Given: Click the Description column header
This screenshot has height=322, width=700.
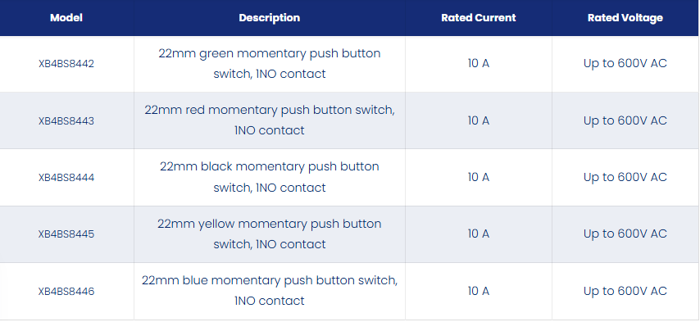Looking at the screenshot, I should click(269, 18).
